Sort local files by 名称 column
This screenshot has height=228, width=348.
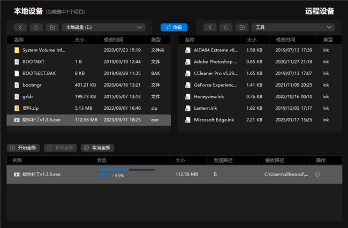coord(19,40)
